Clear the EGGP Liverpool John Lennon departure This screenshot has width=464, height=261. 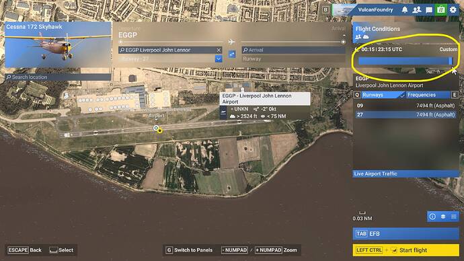coord(219,50)
